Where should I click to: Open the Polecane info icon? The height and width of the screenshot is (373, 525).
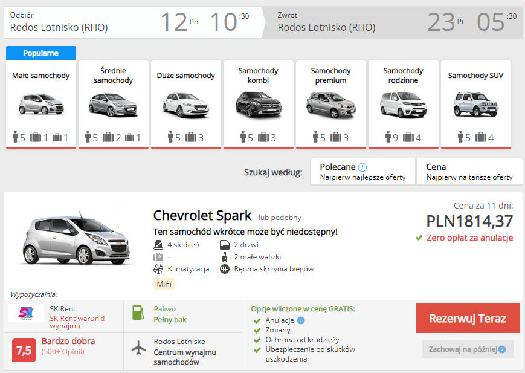click(362, 167)
